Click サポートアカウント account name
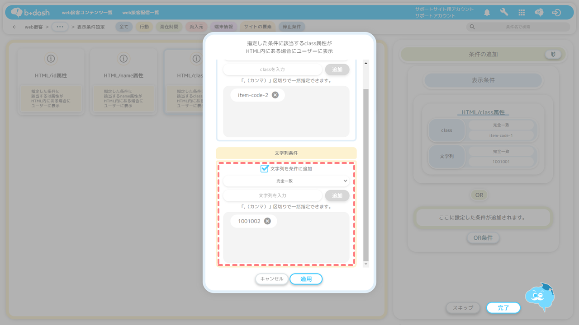Screen dimensions: 579x325 point(436,16)
